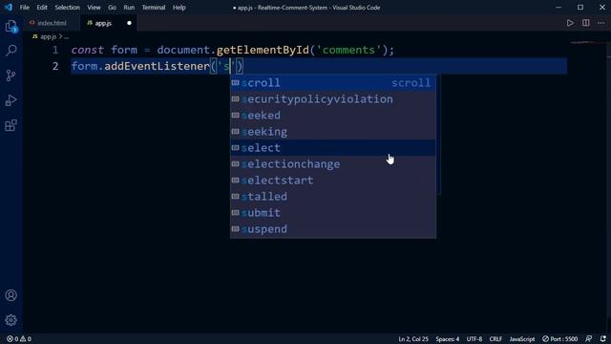Viewport: 611px width, 344px height.
Task: Click UTF-8 encoding in status bar
Action: pyautogui.click(x=474, y=339)
